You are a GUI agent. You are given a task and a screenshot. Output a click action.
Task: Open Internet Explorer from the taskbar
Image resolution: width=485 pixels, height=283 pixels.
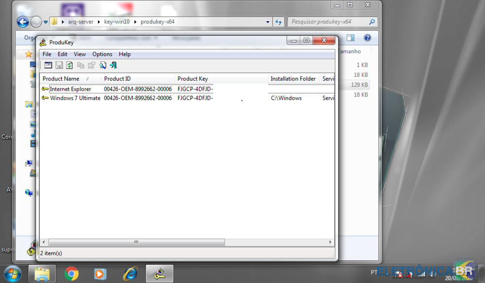tap(129, 274)
